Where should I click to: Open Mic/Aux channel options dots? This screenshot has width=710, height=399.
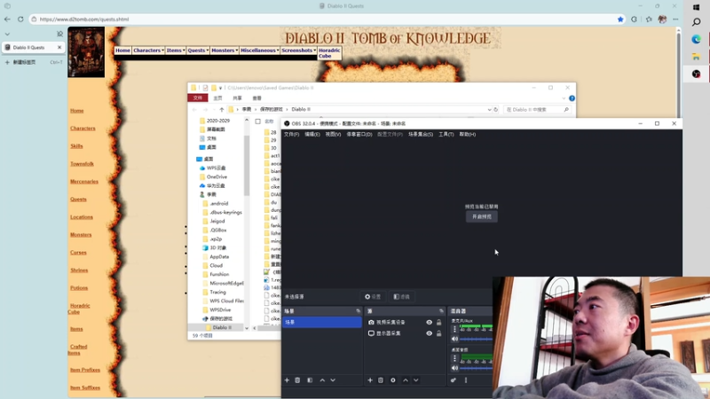(454, 329)
